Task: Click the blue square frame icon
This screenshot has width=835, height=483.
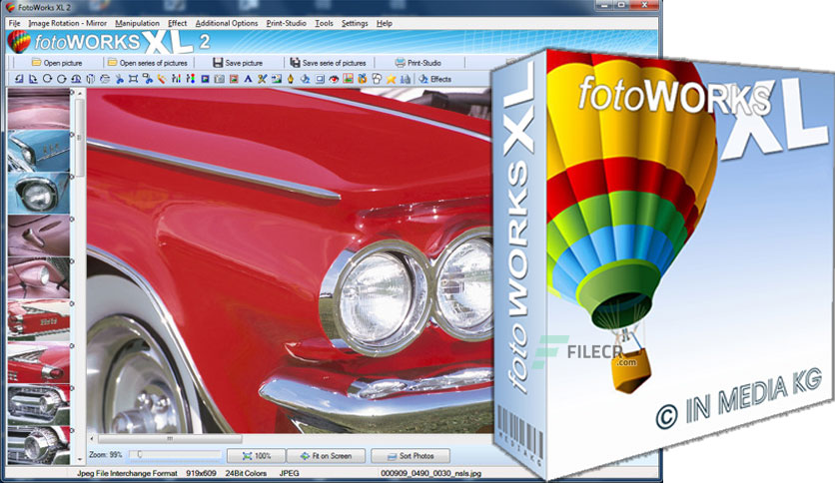Action: [205, 79]
